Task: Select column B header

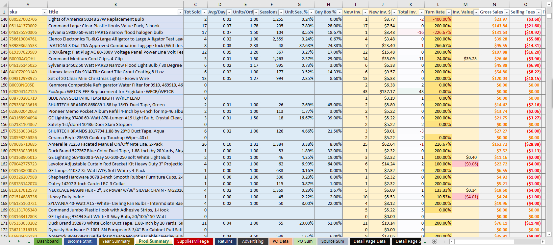Action: pyautogui.click(x=115, y=4)
